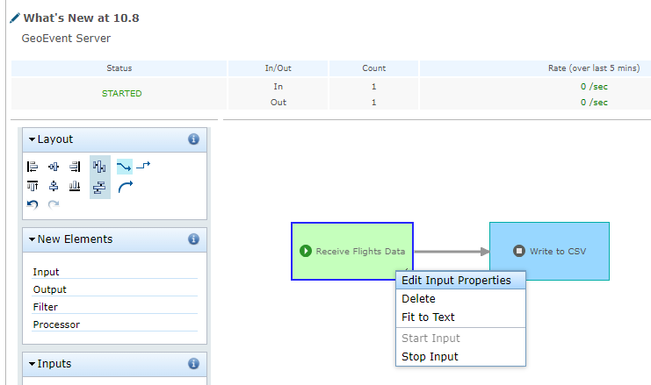Image resolution: width=651 pixels, height=385 pixels.
Task: Open info for the Layout panel
Action: 193,139
